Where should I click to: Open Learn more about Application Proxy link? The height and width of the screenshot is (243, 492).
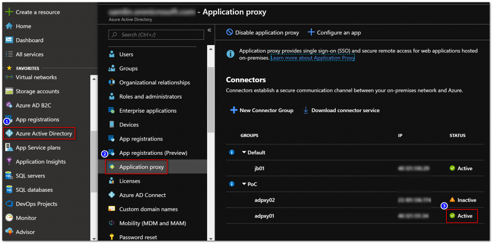312,58
